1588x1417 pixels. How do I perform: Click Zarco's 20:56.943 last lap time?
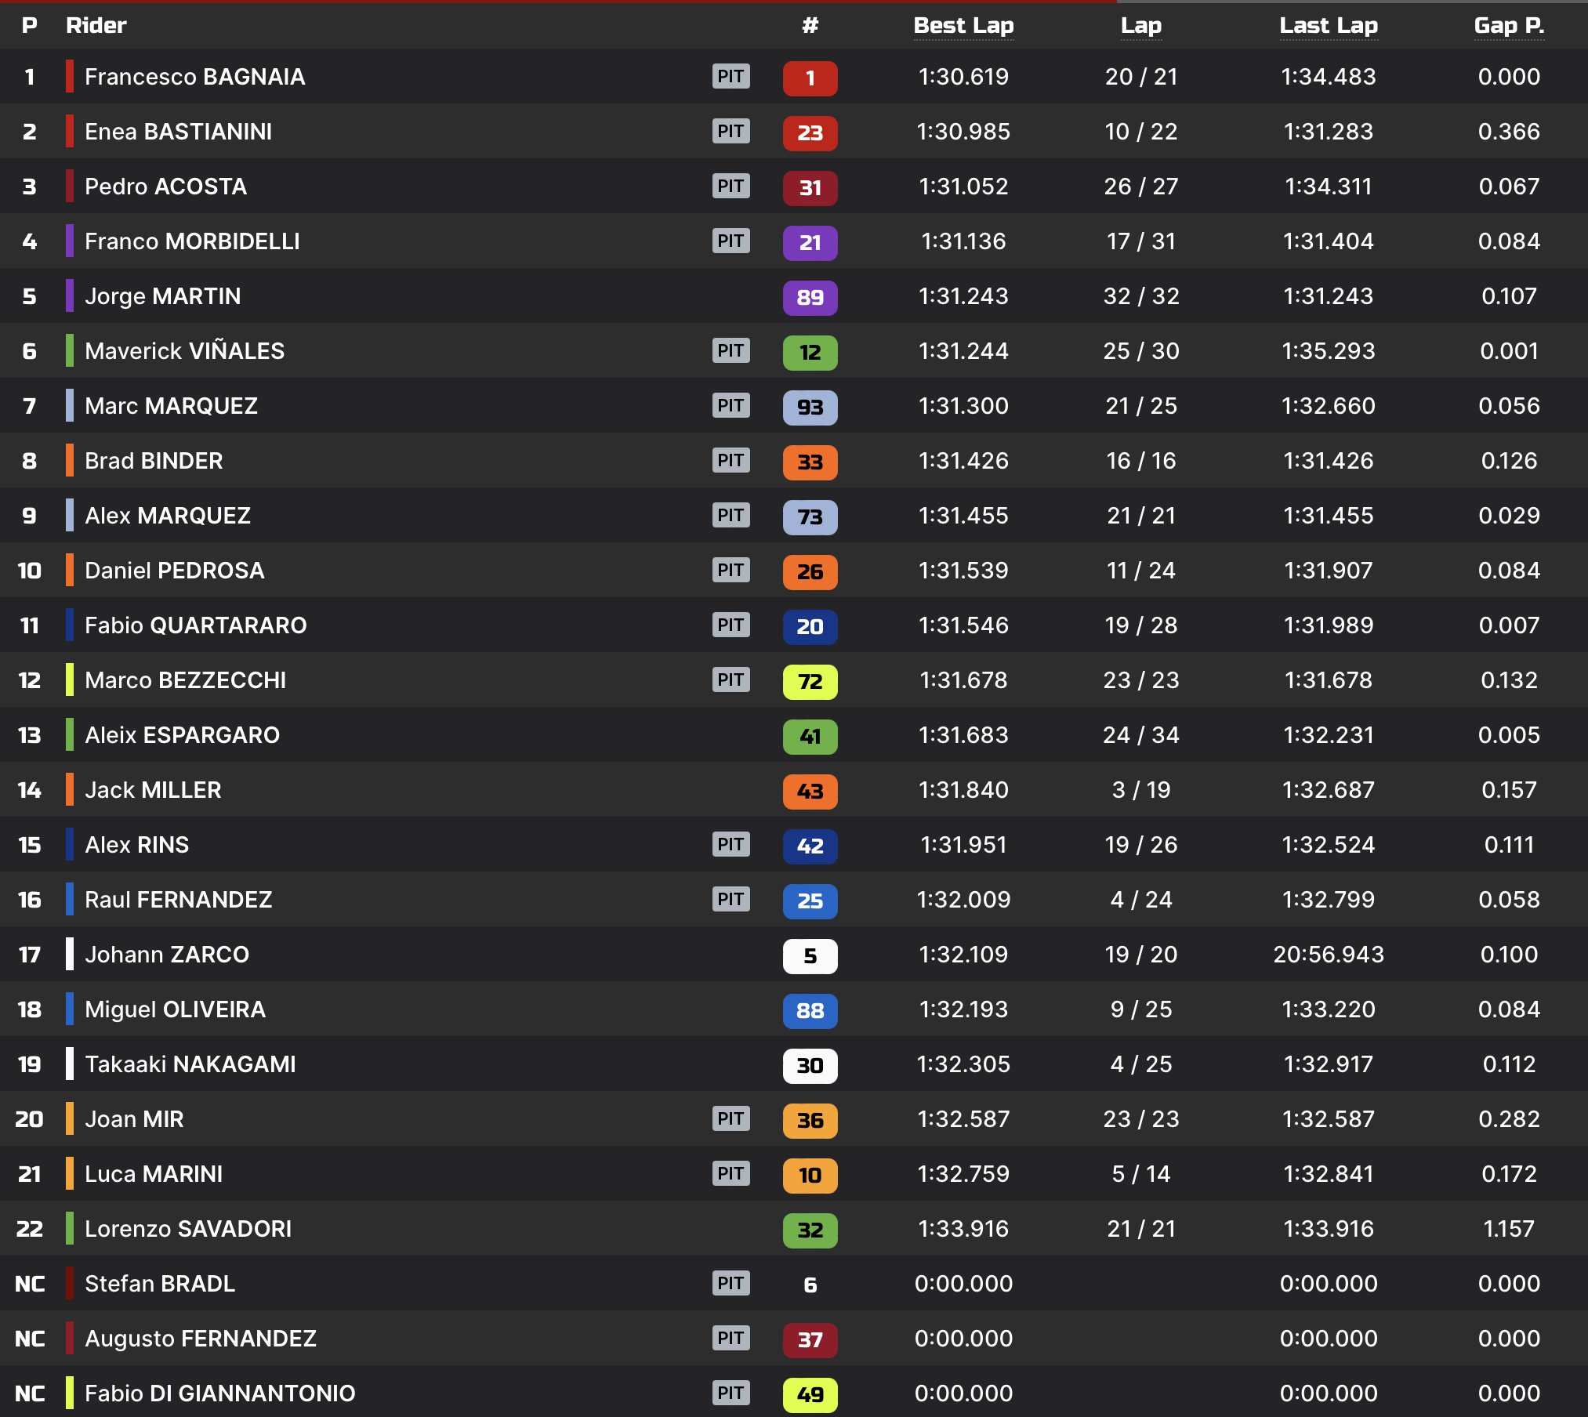(x=1328, y=954)
